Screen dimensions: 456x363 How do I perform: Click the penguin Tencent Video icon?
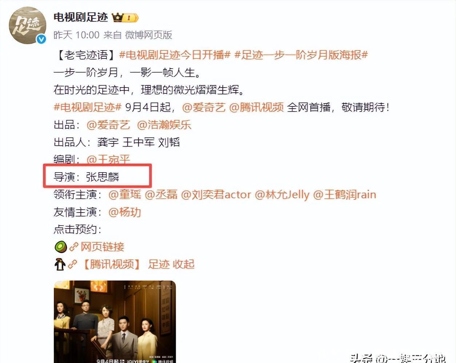60,264
